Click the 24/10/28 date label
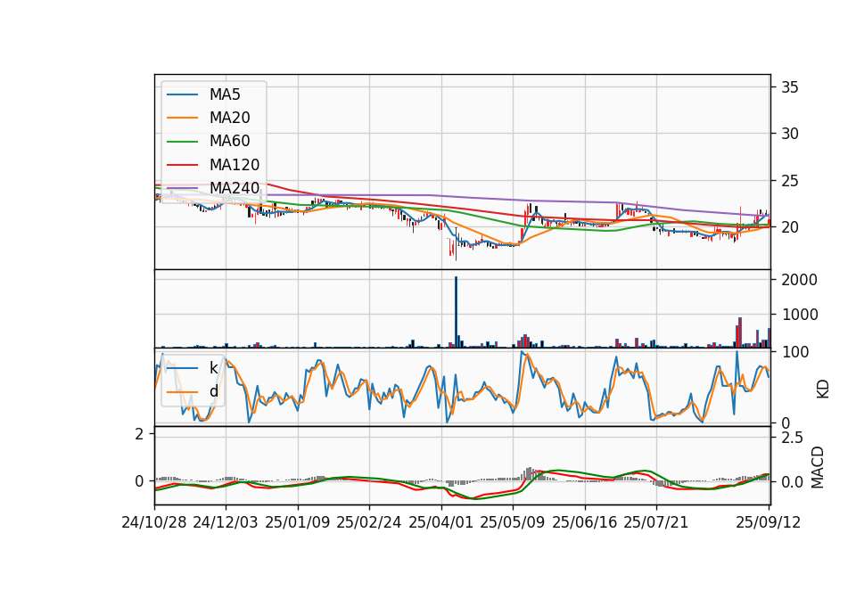Screen dimensions: 856x615 154,522
